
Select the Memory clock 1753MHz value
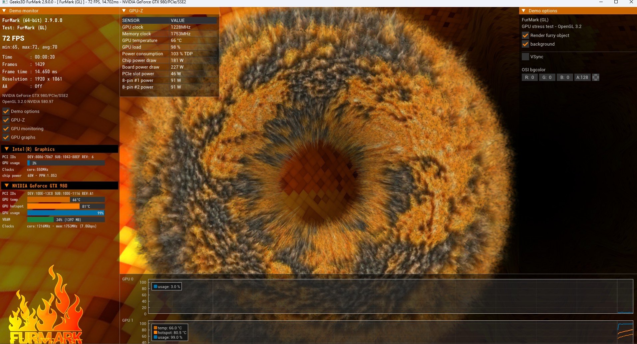point(180,34)
